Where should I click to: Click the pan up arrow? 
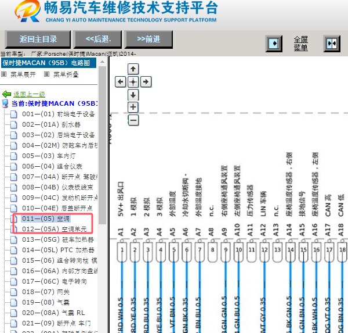tap(133, 69)
